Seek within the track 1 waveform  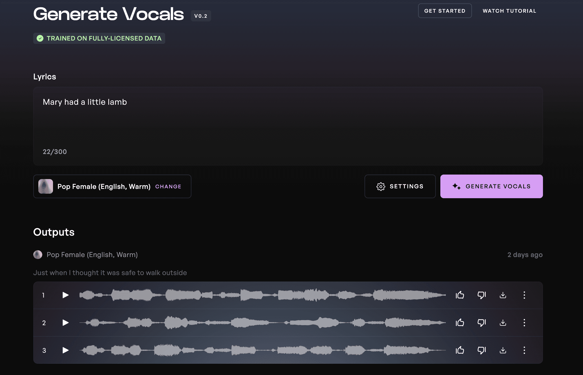pyautogui.click(x=262, y=295)
